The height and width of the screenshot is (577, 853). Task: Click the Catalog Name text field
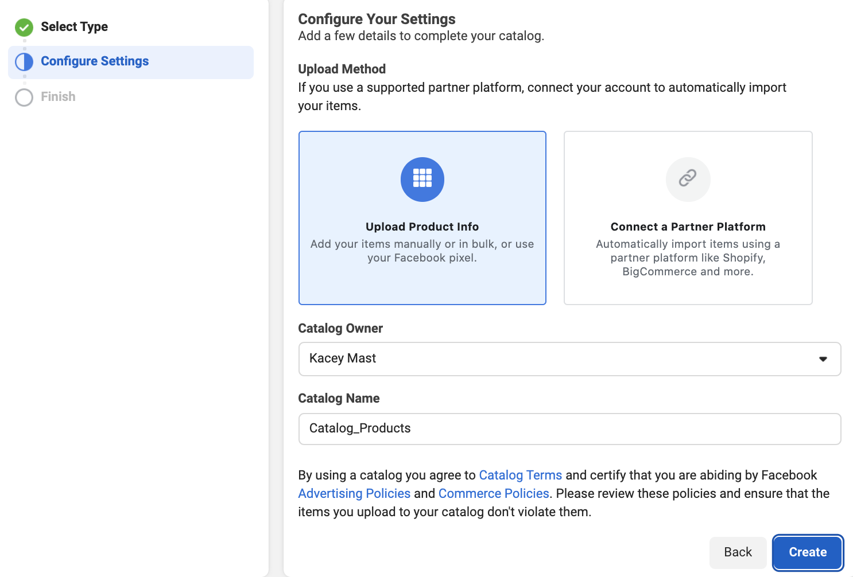click(x=569, y=429)
